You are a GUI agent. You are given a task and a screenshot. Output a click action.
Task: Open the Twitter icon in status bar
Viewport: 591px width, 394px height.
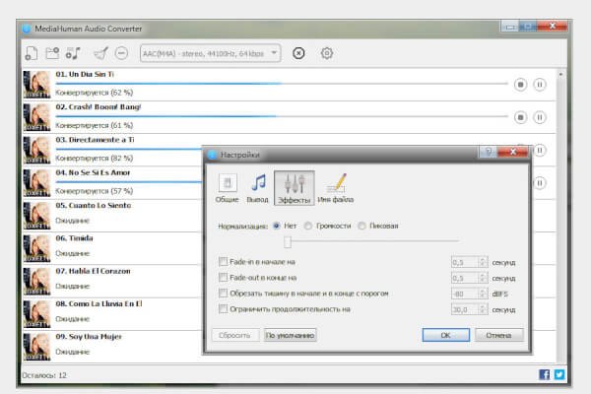click(559, 374)
